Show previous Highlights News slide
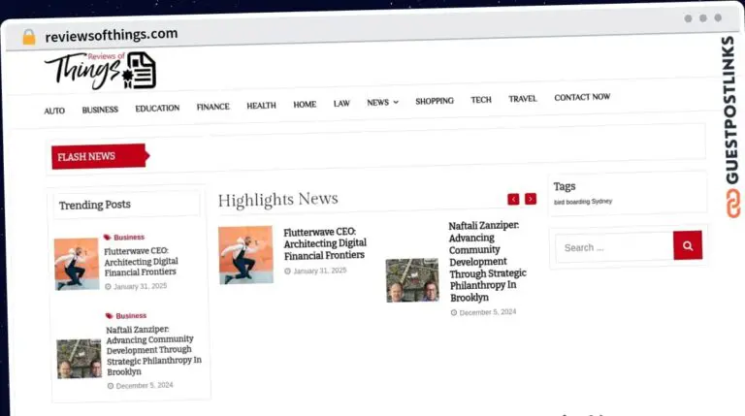The height and width of the screenshot is (416, 745). (x=513, y=199)
